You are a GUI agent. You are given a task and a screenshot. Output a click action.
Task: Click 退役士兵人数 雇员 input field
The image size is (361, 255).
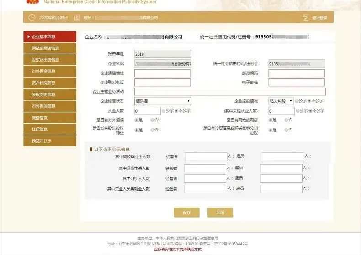pos(281,168)
